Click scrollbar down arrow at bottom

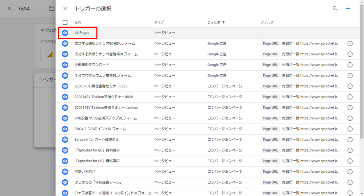click(362, 194)
